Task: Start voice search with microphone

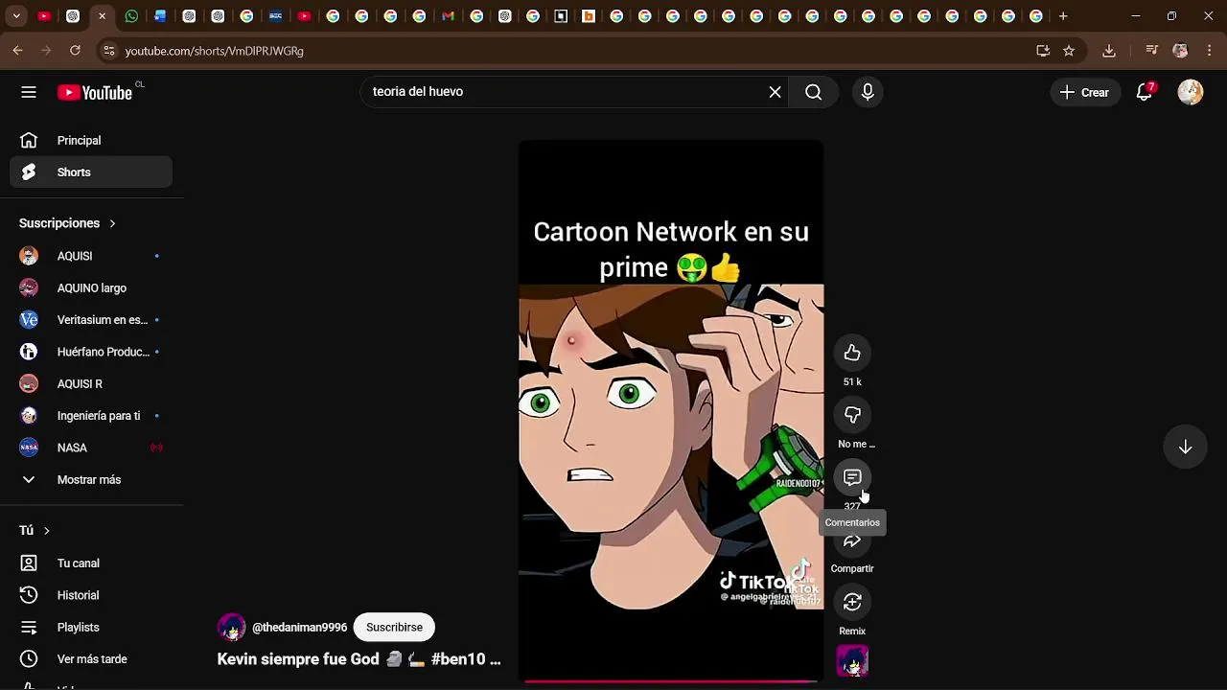Action: coord(868,92)
